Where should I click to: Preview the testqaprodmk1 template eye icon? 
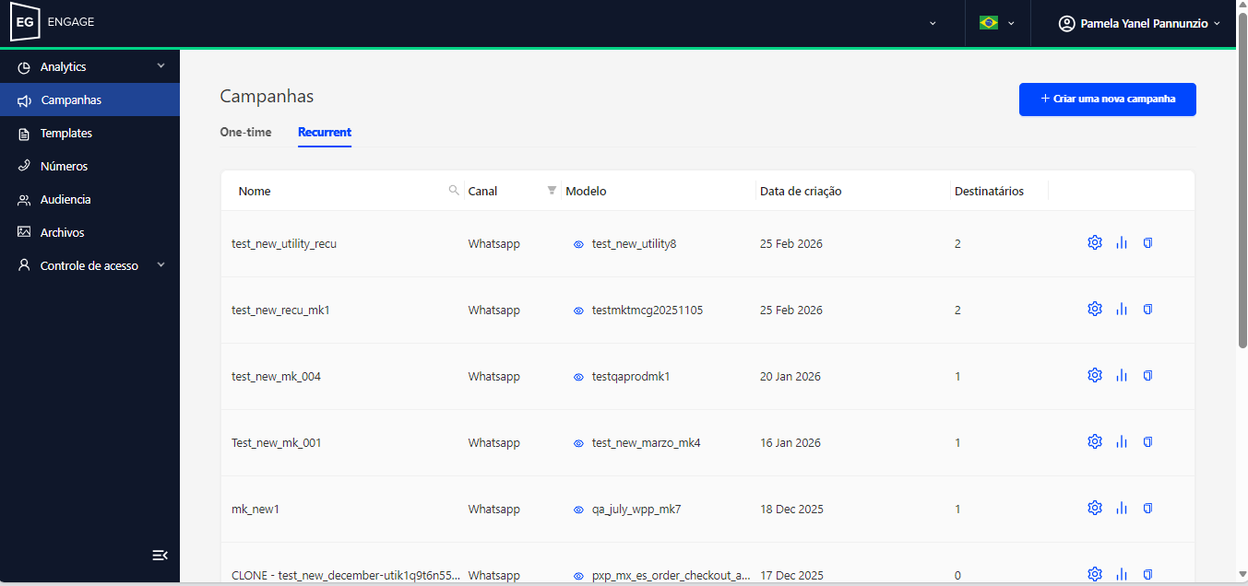coord(578,377)
